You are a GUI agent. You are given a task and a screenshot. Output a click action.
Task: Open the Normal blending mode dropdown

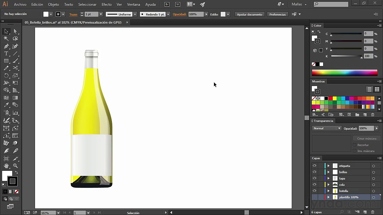tap(327, 128)
